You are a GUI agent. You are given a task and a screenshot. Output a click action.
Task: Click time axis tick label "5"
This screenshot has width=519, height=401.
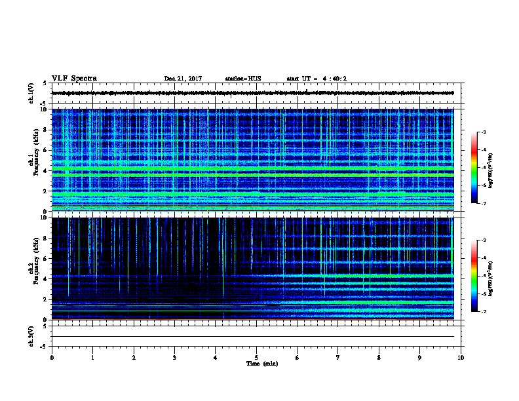click(256, 358)
